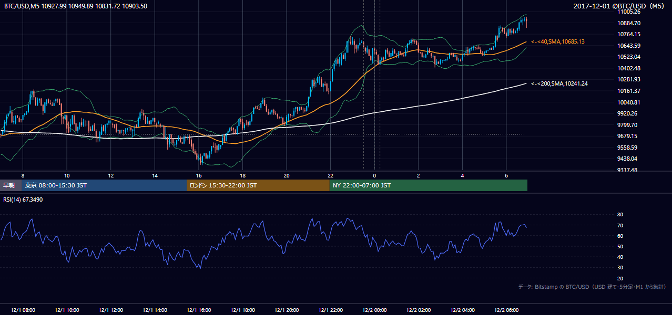The width and height of the screenshot is (672, 315).
Task: Click the 12/1 12:00 time label
Action: (111, 310)
